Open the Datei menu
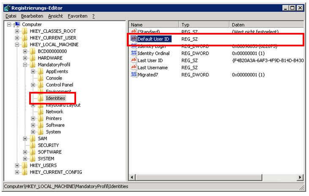309x196 pixels. 11,16
